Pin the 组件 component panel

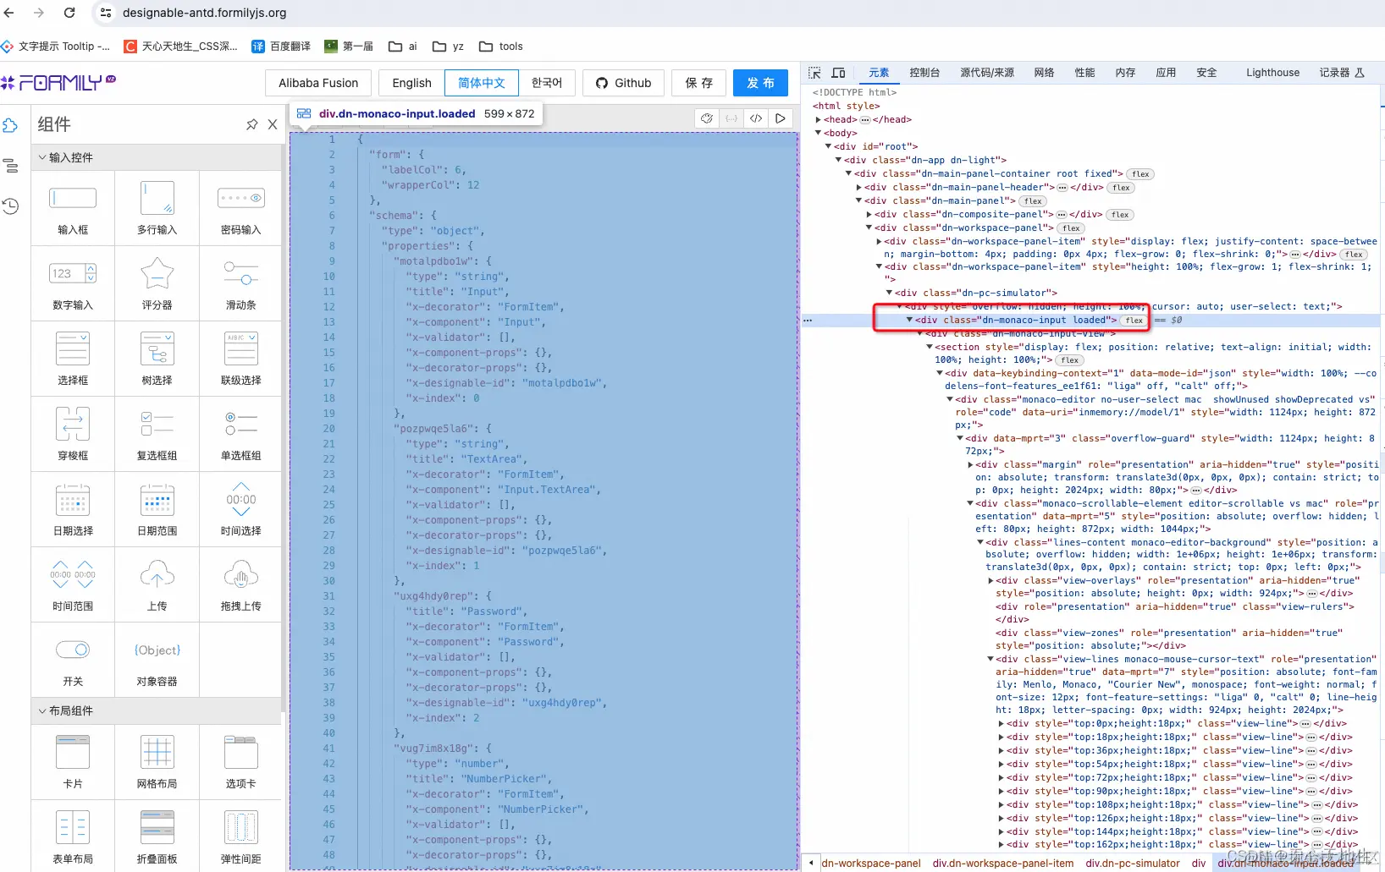coord(251,124)
